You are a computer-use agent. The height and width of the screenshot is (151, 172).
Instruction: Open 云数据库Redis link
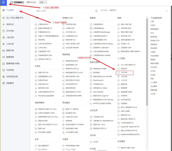click(x=99, y=28)
